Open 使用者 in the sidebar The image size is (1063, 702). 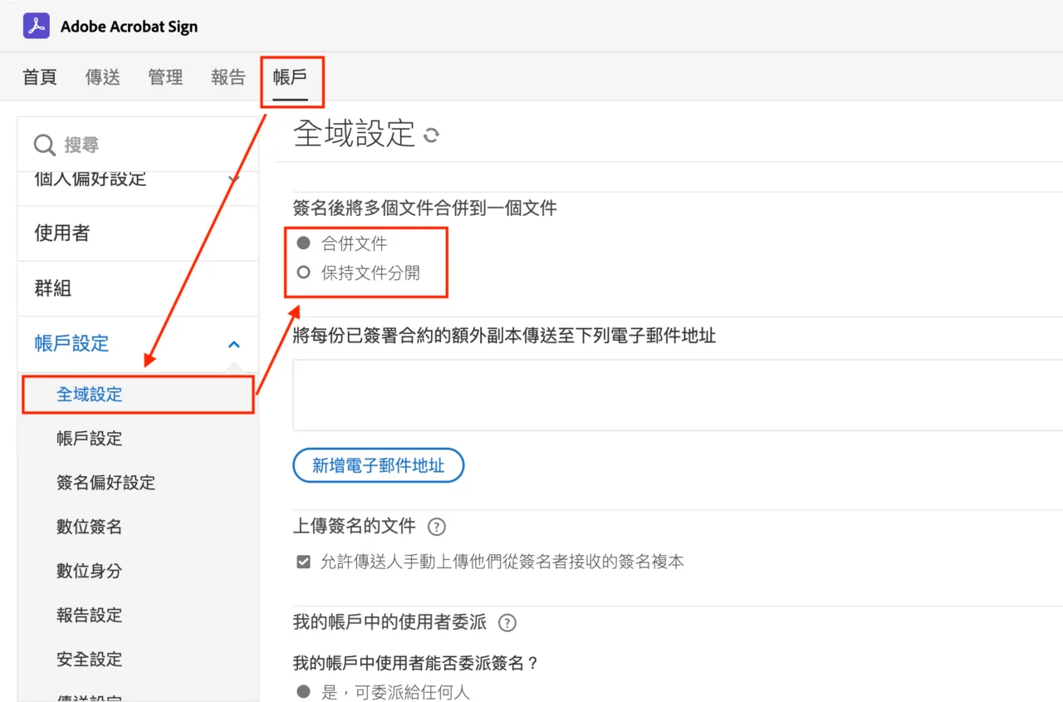click(138, 233)
